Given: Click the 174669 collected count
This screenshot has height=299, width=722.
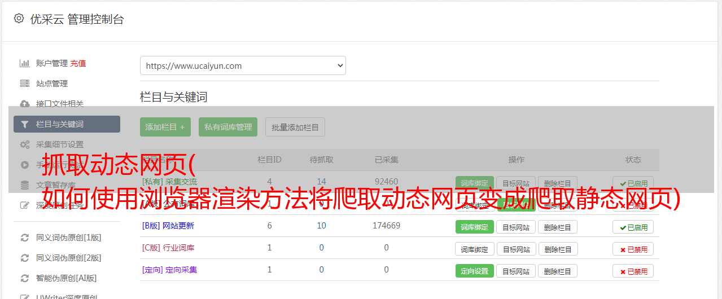Looking at the screenshot, I should tap(386, 226).
